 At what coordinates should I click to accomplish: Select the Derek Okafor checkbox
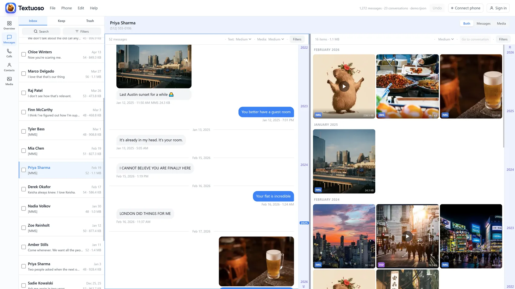[24, 189]
